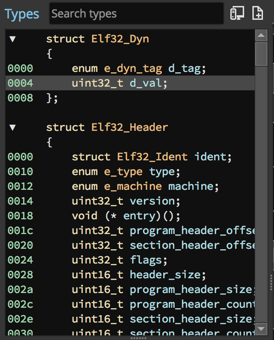Click the vertical scrollbar thumb
The image size is (274, 340).
coord(261,54)
